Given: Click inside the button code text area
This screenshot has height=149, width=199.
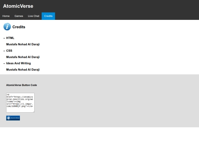Looking at the screenshot, I should tap(20, 103).
